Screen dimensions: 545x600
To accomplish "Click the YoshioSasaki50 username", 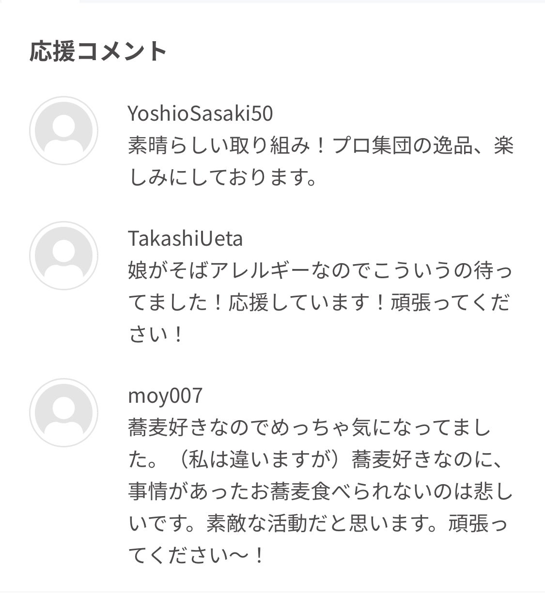I will 200,113.
